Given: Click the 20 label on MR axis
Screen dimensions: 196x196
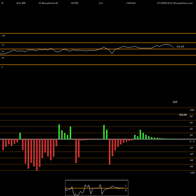Looking at the screenshot, I should click(191, 135).
